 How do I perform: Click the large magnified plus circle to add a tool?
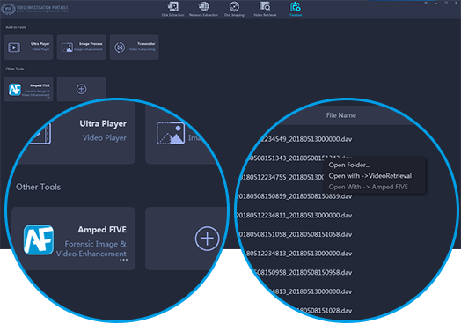click(x=207, y=239)
